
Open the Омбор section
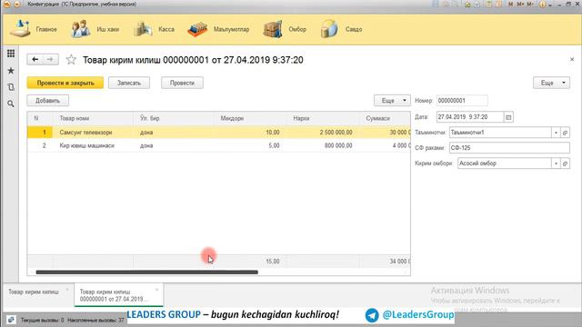(285, 29)
